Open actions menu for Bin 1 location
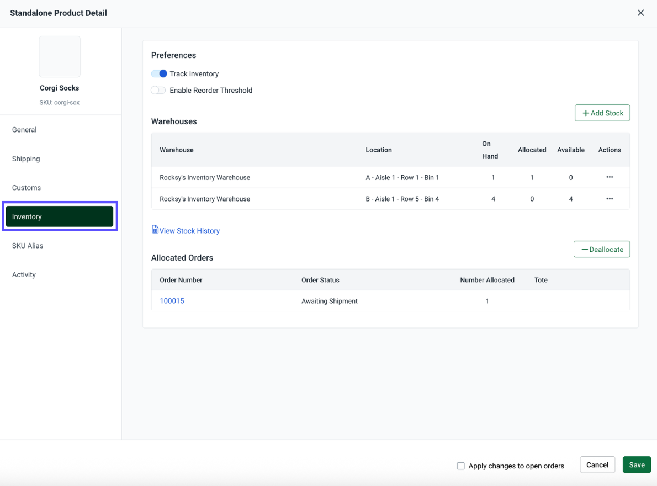 coord(609,177)
